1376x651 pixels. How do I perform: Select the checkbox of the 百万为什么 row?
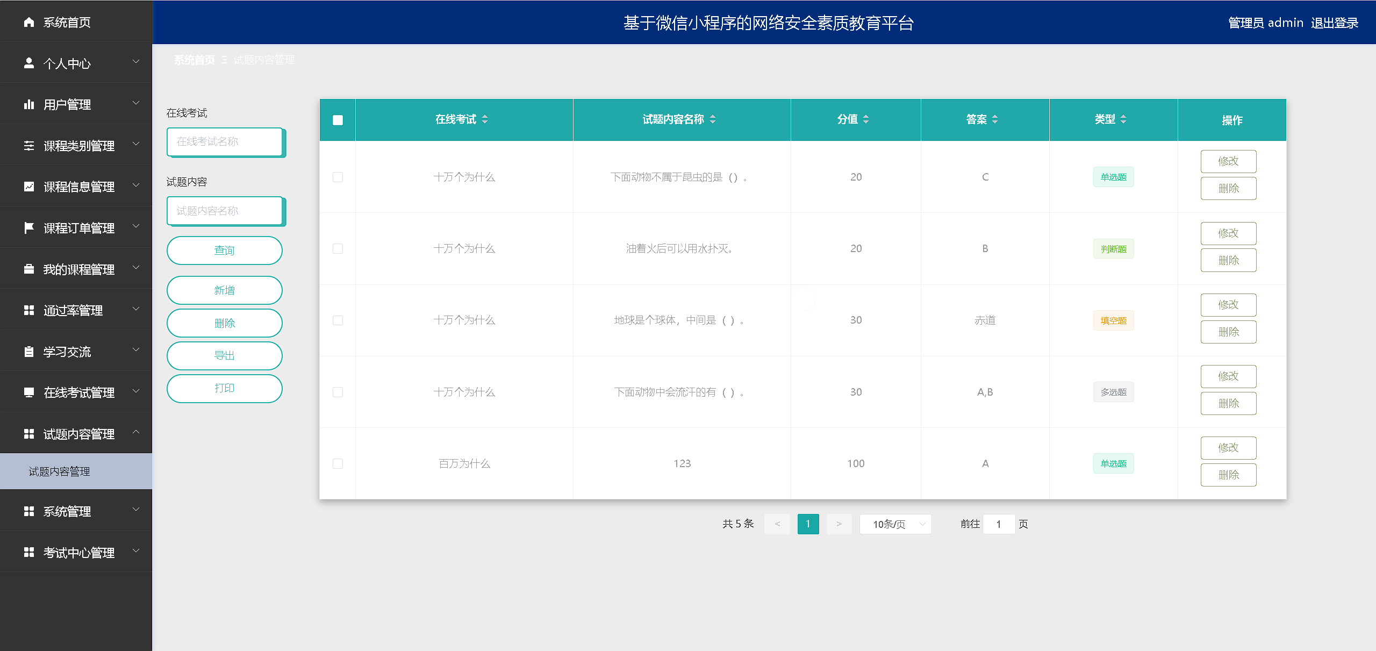pos(338,463)
